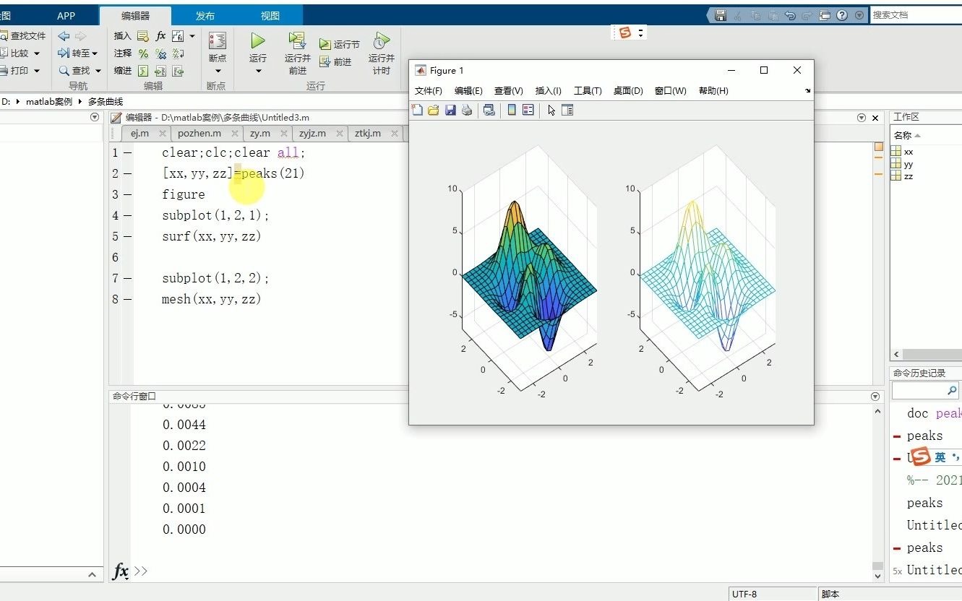Click Print icon in Figure 1 toolbar
This screenshot has height=601, width=962.
pyautogui.click(x=467, y=110)
